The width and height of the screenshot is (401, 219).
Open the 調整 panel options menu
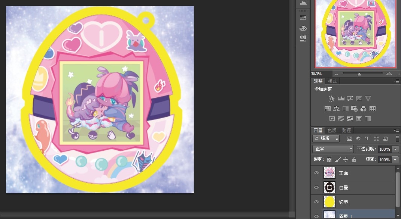[397, 81]
